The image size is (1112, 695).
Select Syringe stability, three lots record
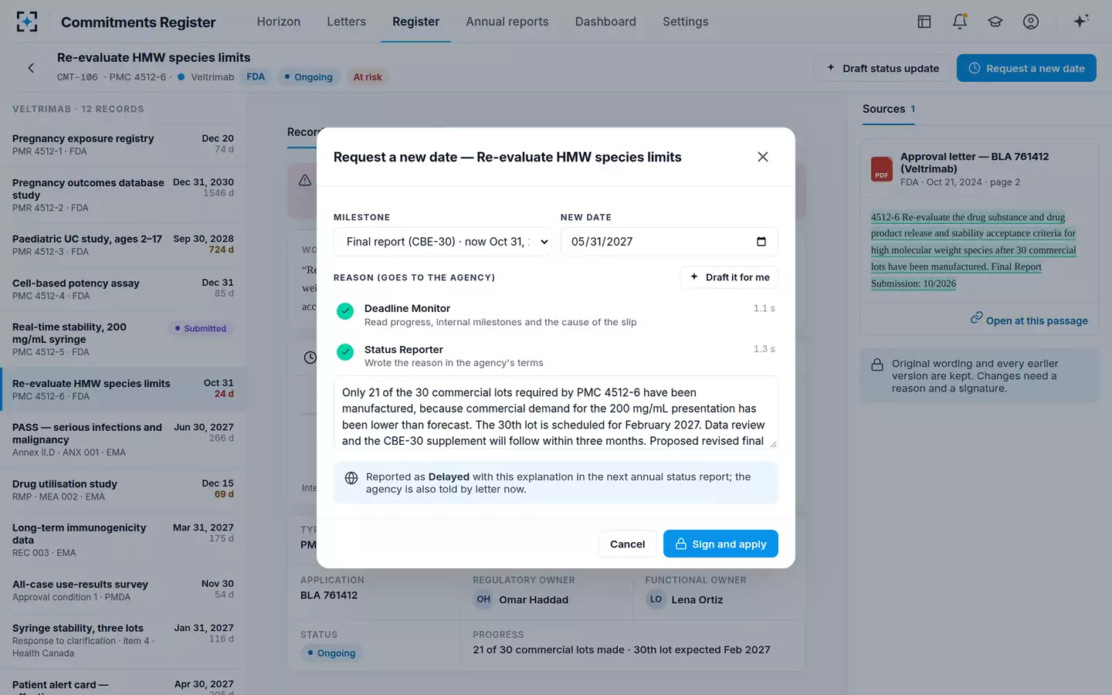point(124,640)
